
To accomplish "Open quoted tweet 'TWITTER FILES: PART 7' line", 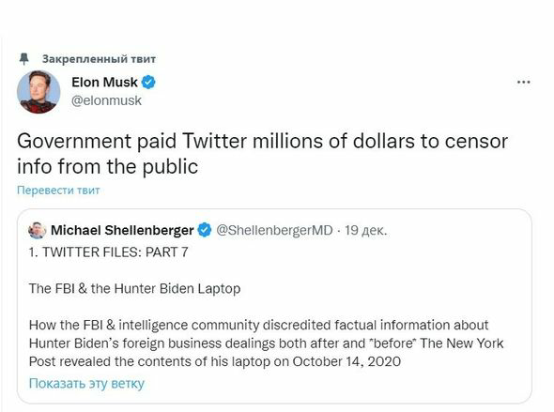I will point(109,252).
